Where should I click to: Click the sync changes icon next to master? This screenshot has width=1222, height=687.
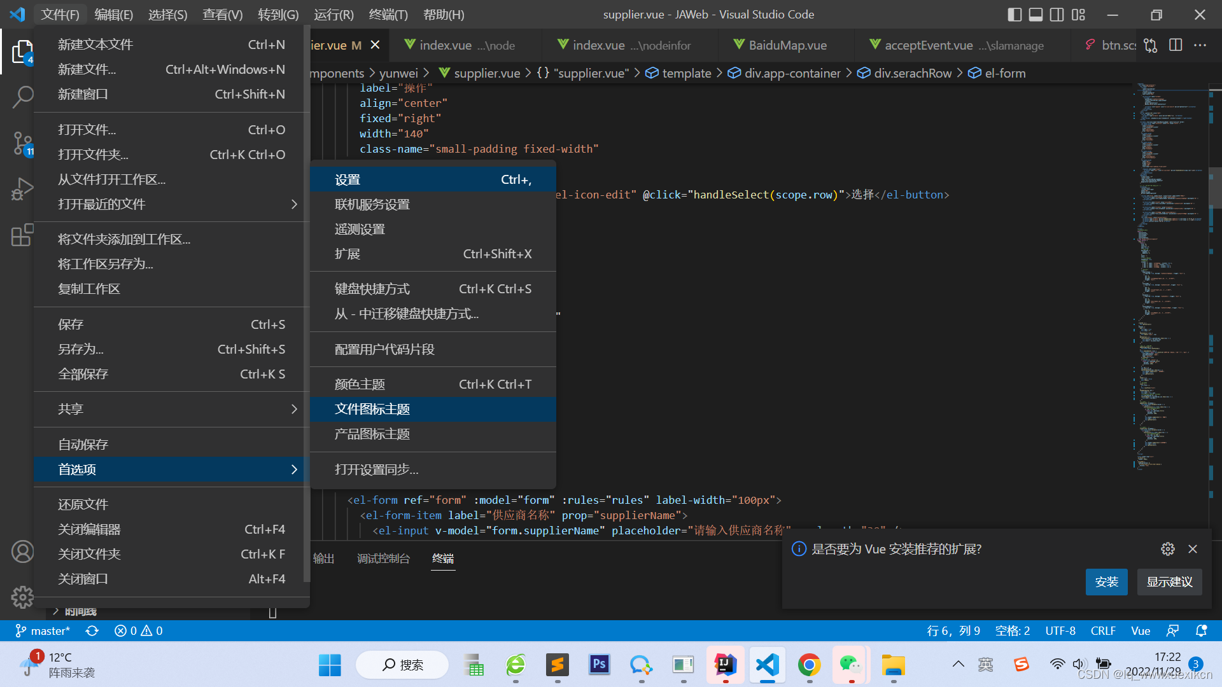[92, 630]
